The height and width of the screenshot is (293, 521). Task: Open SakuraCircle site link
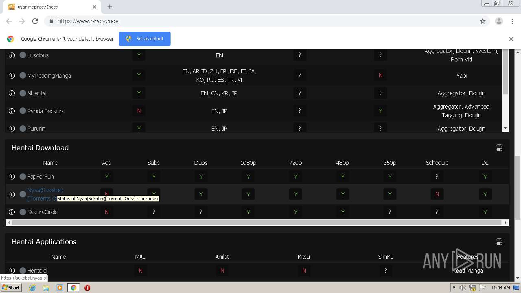[x=42, y=212]
